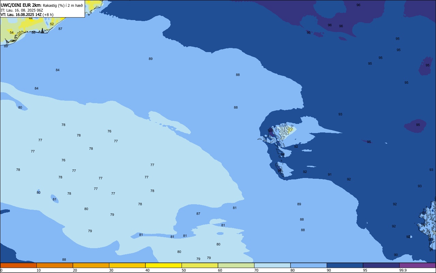This screenshot has height=273, width=436.
Task: Click the legend tick label '10'
Action: tap(38, 270)
